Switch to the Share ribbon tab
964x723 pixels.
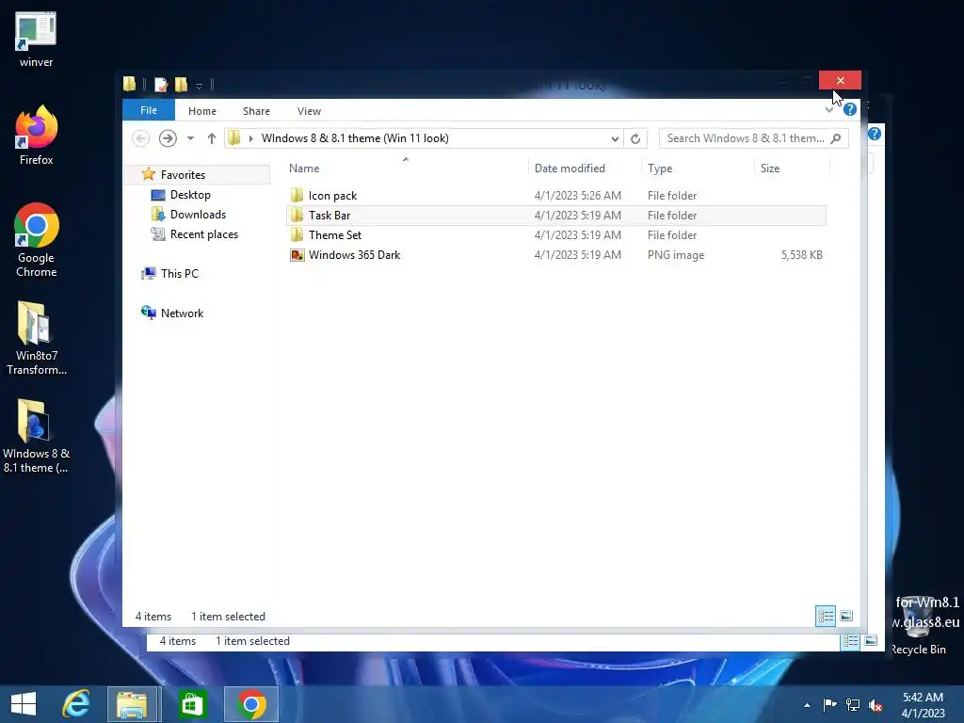256,111
